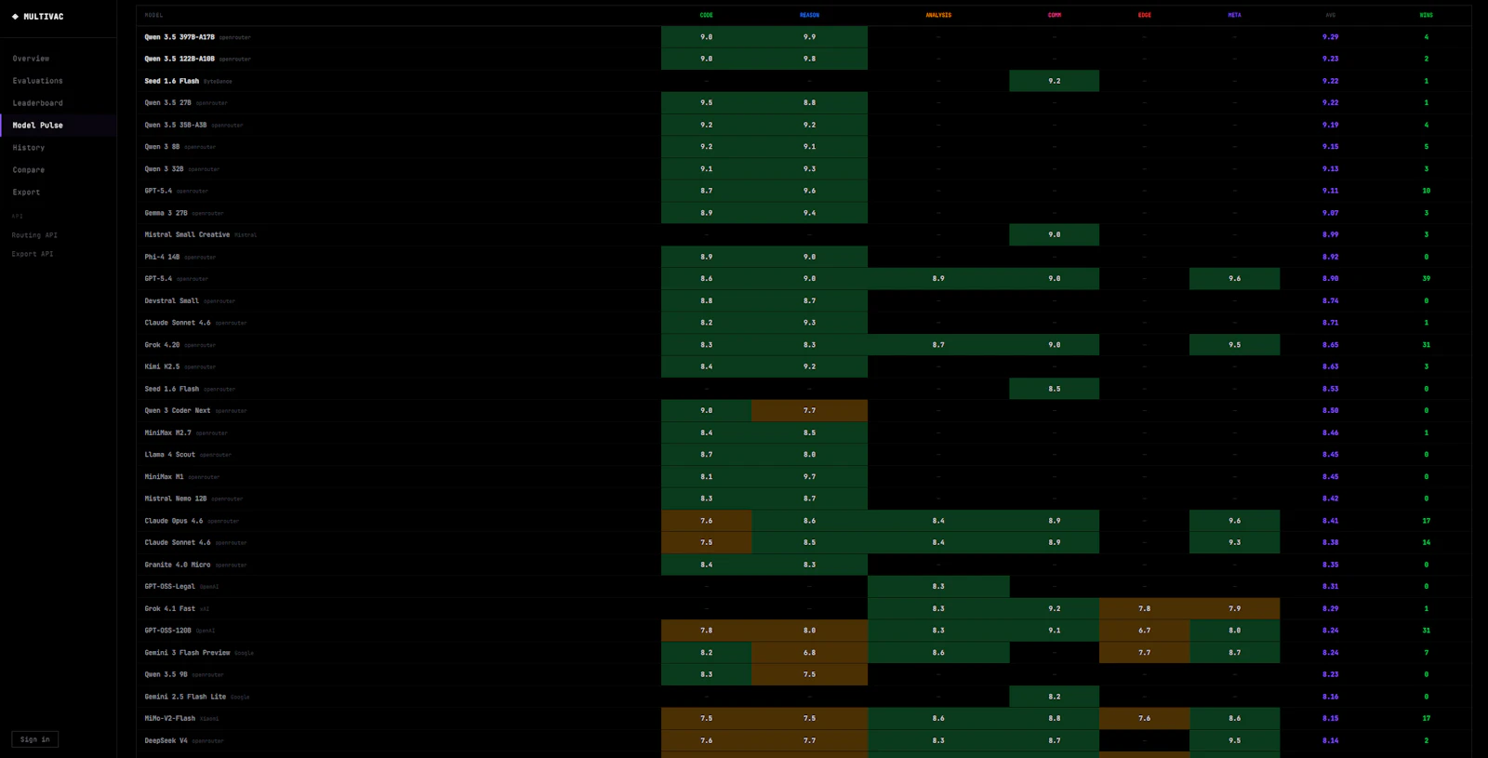Sort by the AVG column header
Image resolution: width=1488 pixels, height=758 pixels.
coord(1330,15)
